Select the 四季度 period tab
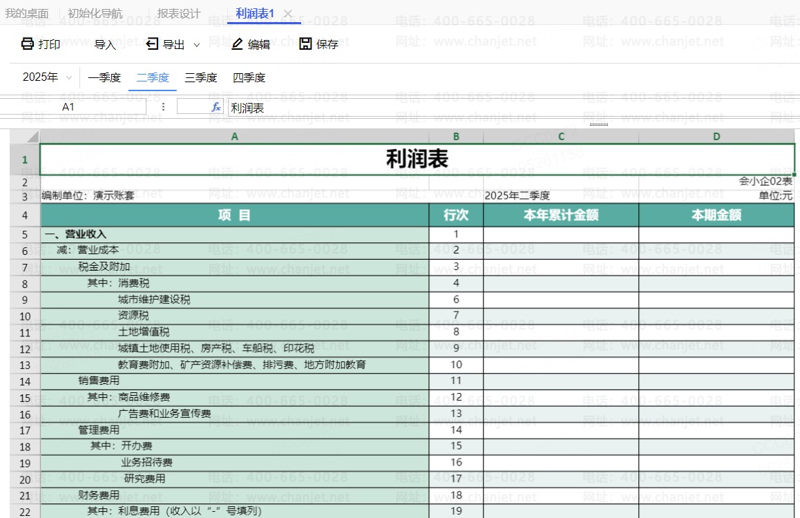 click(x=249, y=77)
